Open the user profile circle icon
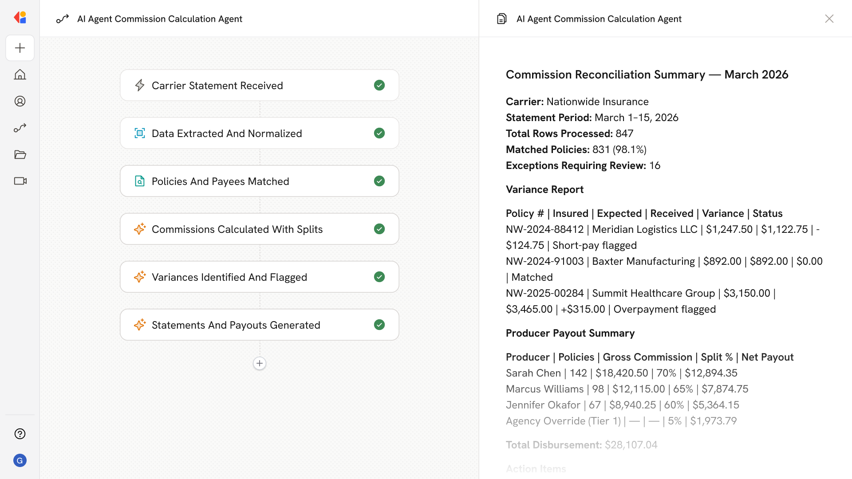 point(20,101)
